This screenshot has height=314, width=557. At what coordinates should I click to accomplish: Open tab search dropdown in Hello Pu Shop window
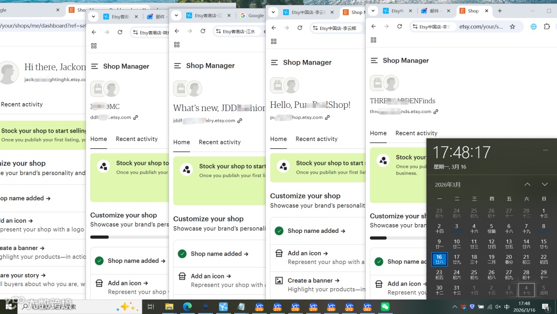pos(273,12)
